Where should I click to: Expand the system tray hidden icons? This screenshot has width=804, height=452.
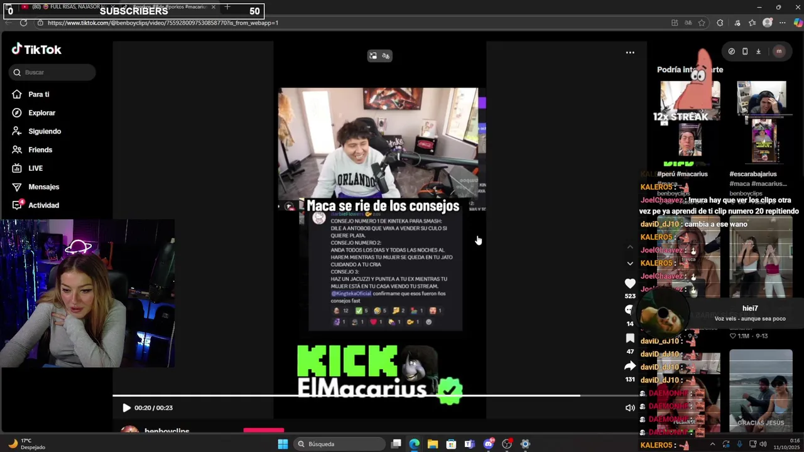[x=712, y=444]
